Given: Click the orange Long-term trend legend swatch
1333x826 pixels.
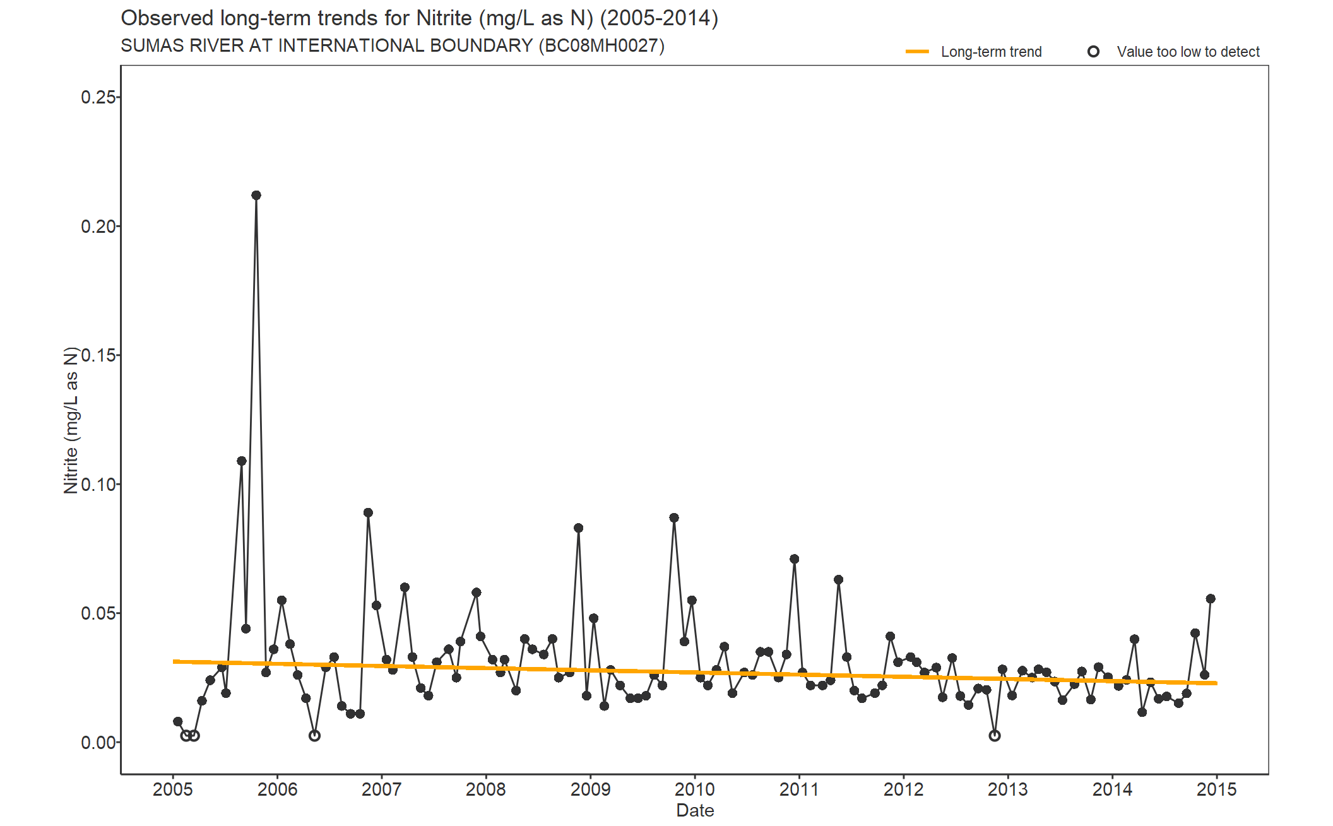Looking at the screenshot, I should tap(917, 52).
